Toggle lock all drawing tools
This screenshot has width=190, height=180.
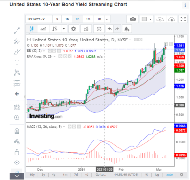(17, 152)
